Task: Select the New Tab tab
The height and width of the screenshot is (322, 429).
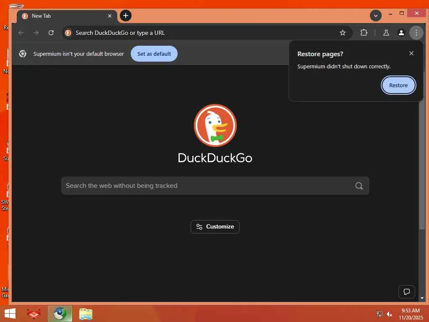Action: point(67,16)
